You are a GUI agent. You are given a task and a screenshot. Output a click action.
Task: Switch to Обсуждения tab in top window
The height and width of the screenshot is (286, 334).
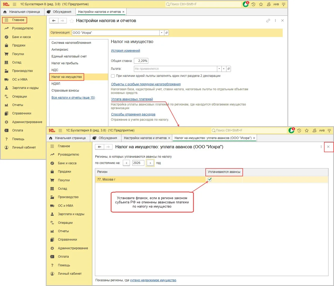point(59,12)
